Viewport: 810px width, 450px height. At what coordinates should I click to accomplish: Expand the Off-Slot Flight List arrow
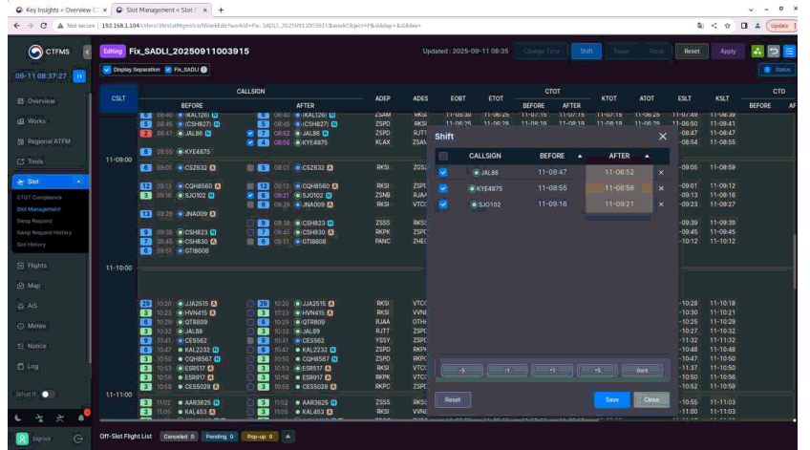[288, 437]
